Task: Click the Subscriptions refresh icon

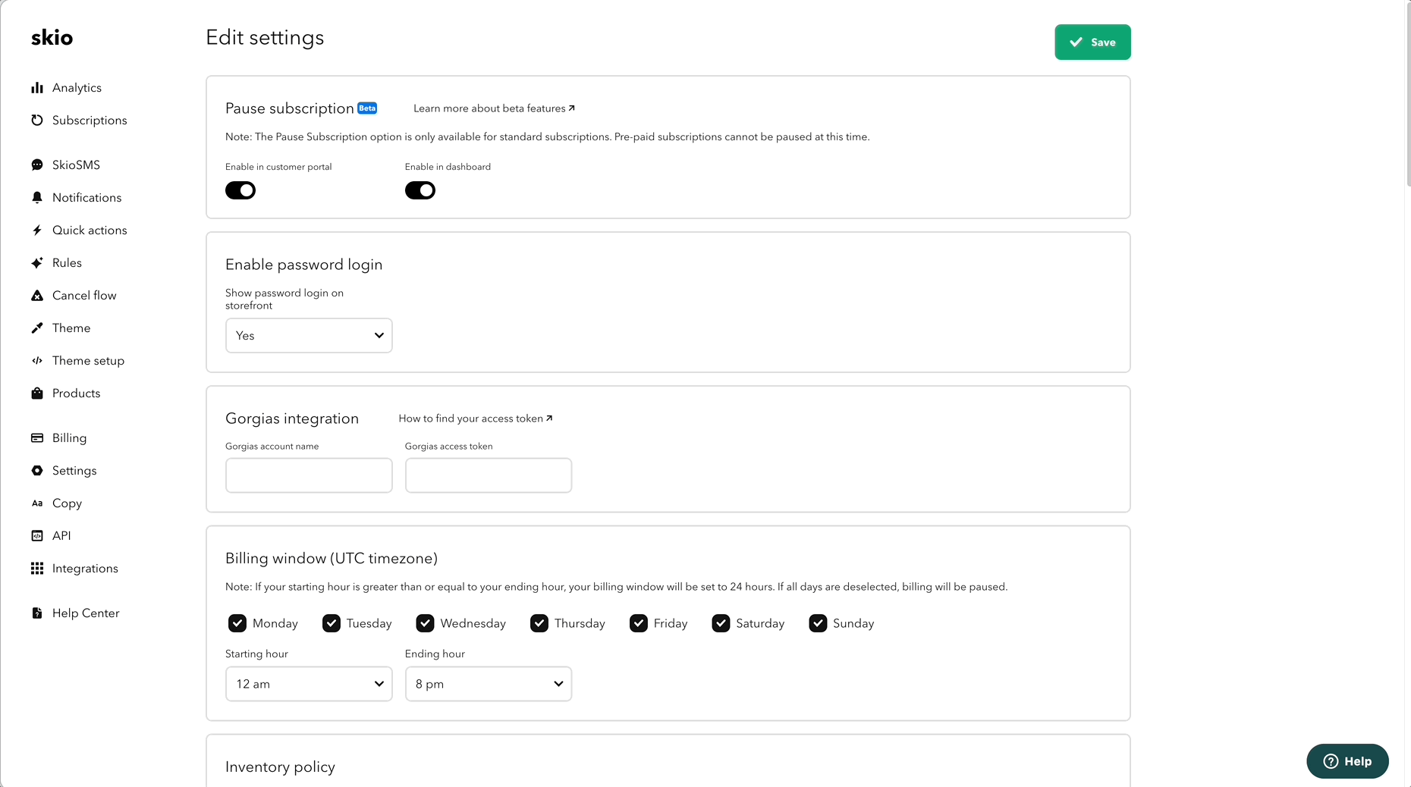Action: (x=37, y=121)
